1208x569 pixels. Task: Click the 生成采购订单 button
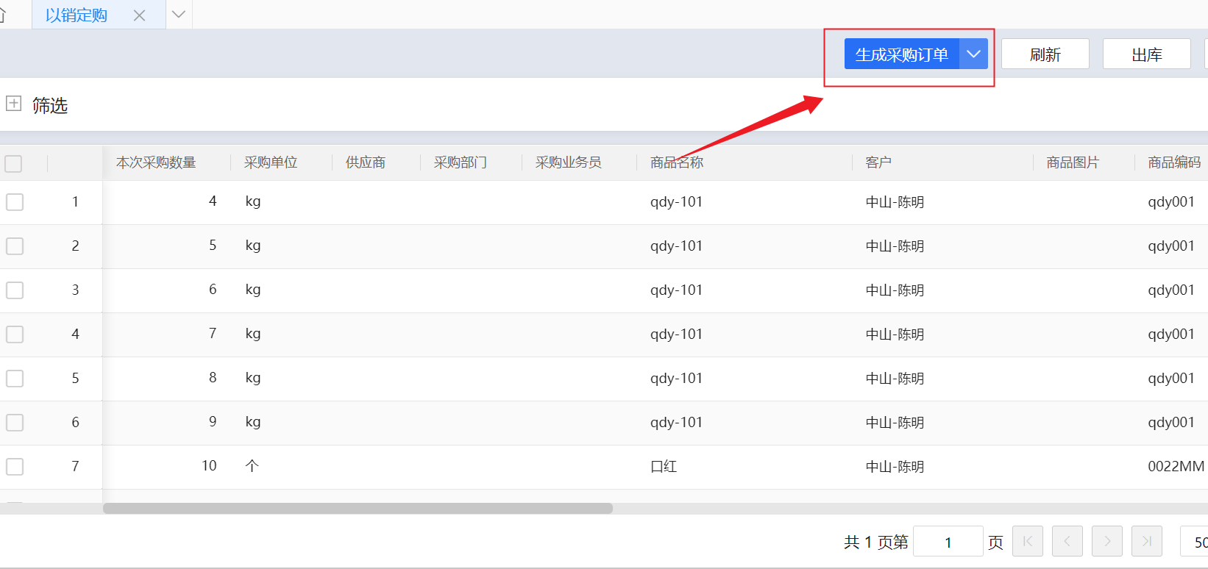point(901,54)
